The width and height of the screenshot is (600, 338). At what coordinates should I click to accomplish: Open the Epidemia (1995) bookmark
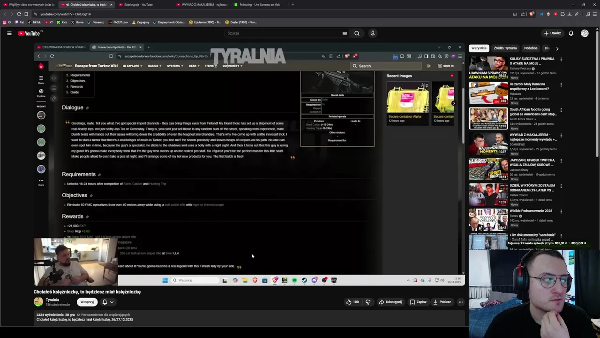pos(205,22)
